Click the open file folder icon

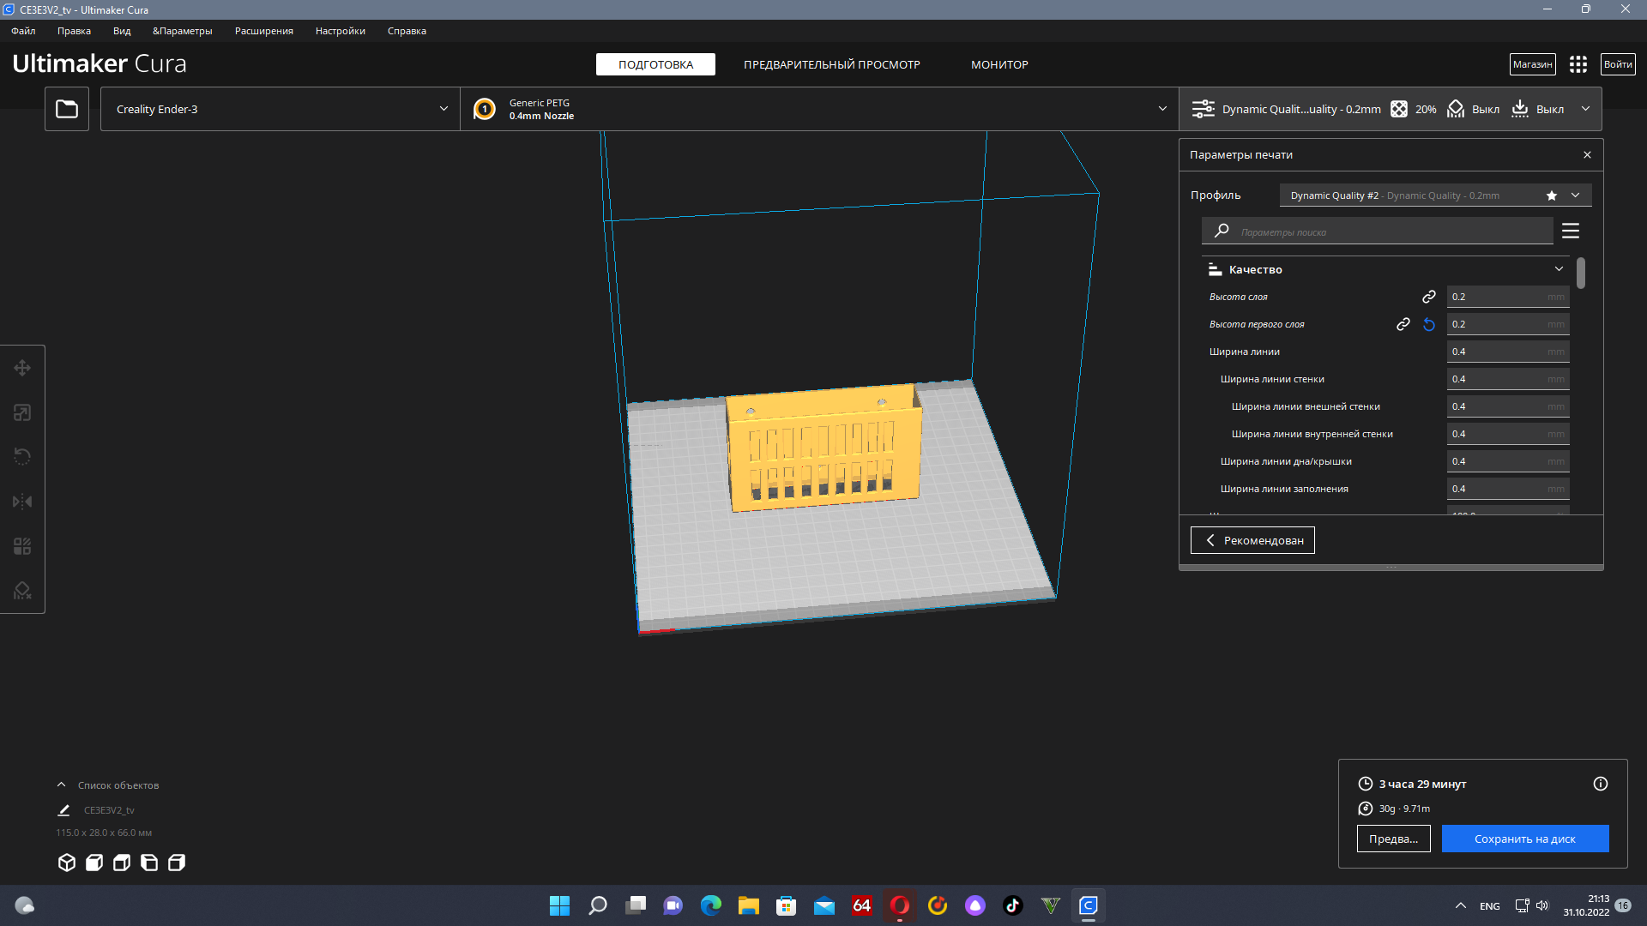(67, 109)
